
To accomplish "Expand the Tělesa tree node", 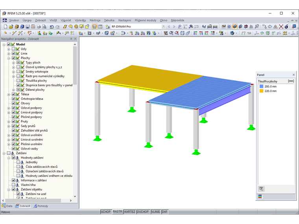I will tap(9, 94).
